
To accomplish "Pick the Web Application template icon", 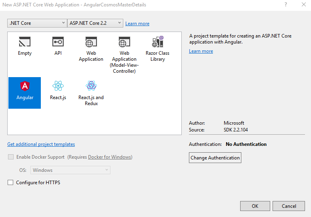I will 91,42.
